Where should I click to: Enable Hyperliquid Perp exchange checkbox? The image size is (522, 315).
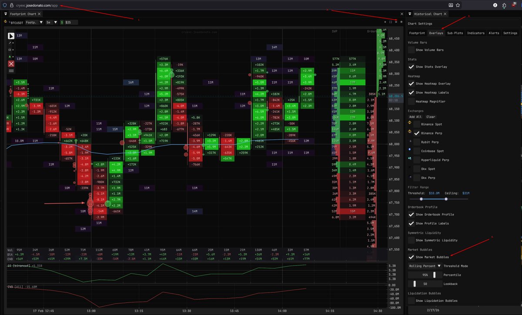(x=418, y=160)
